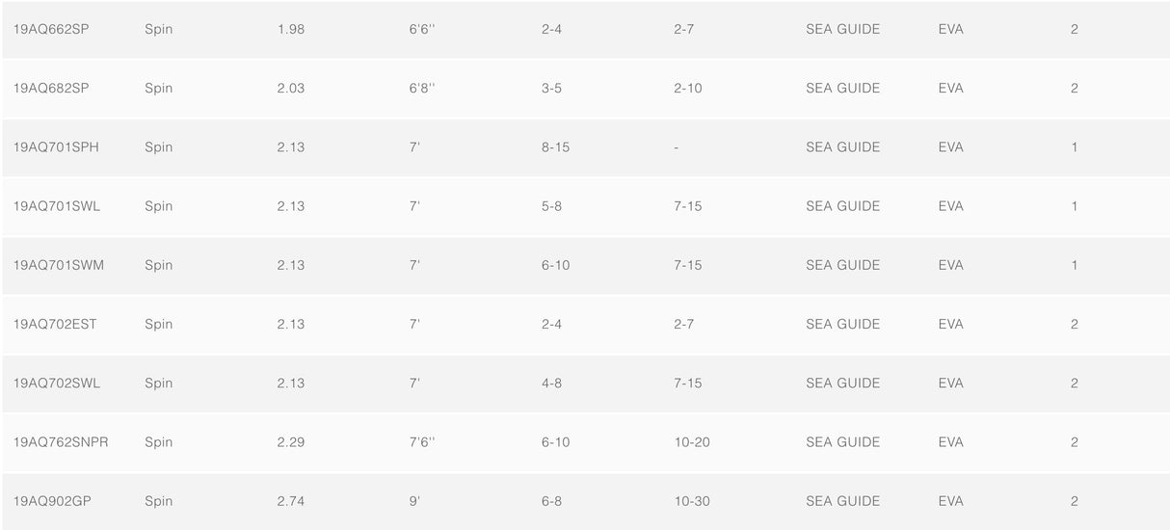Click the 19AQ662SP model code cell
Screen dimensions: 1170x530
[x=51, y=30]
